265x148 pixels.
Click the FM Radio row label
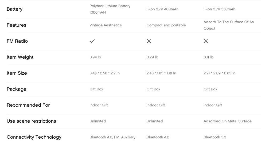tap(17, 41)
